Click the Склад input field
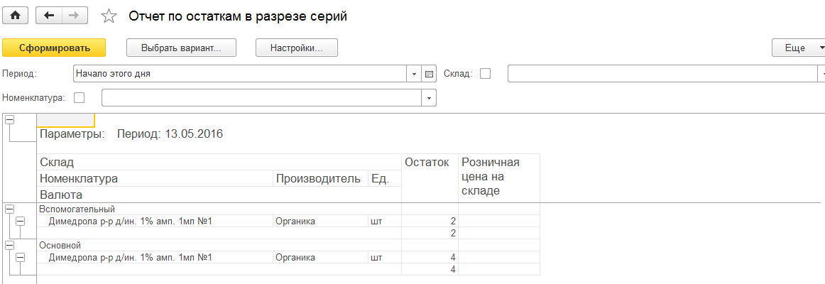This screenshot has width=825, height=284. [662, 74]
